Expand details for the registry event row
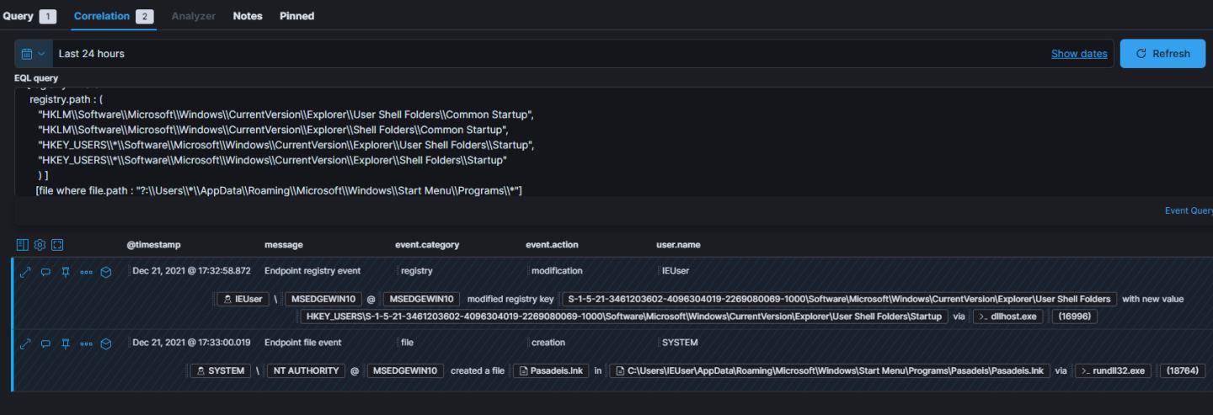1213x415 pixels. click(x=25, y=271)
